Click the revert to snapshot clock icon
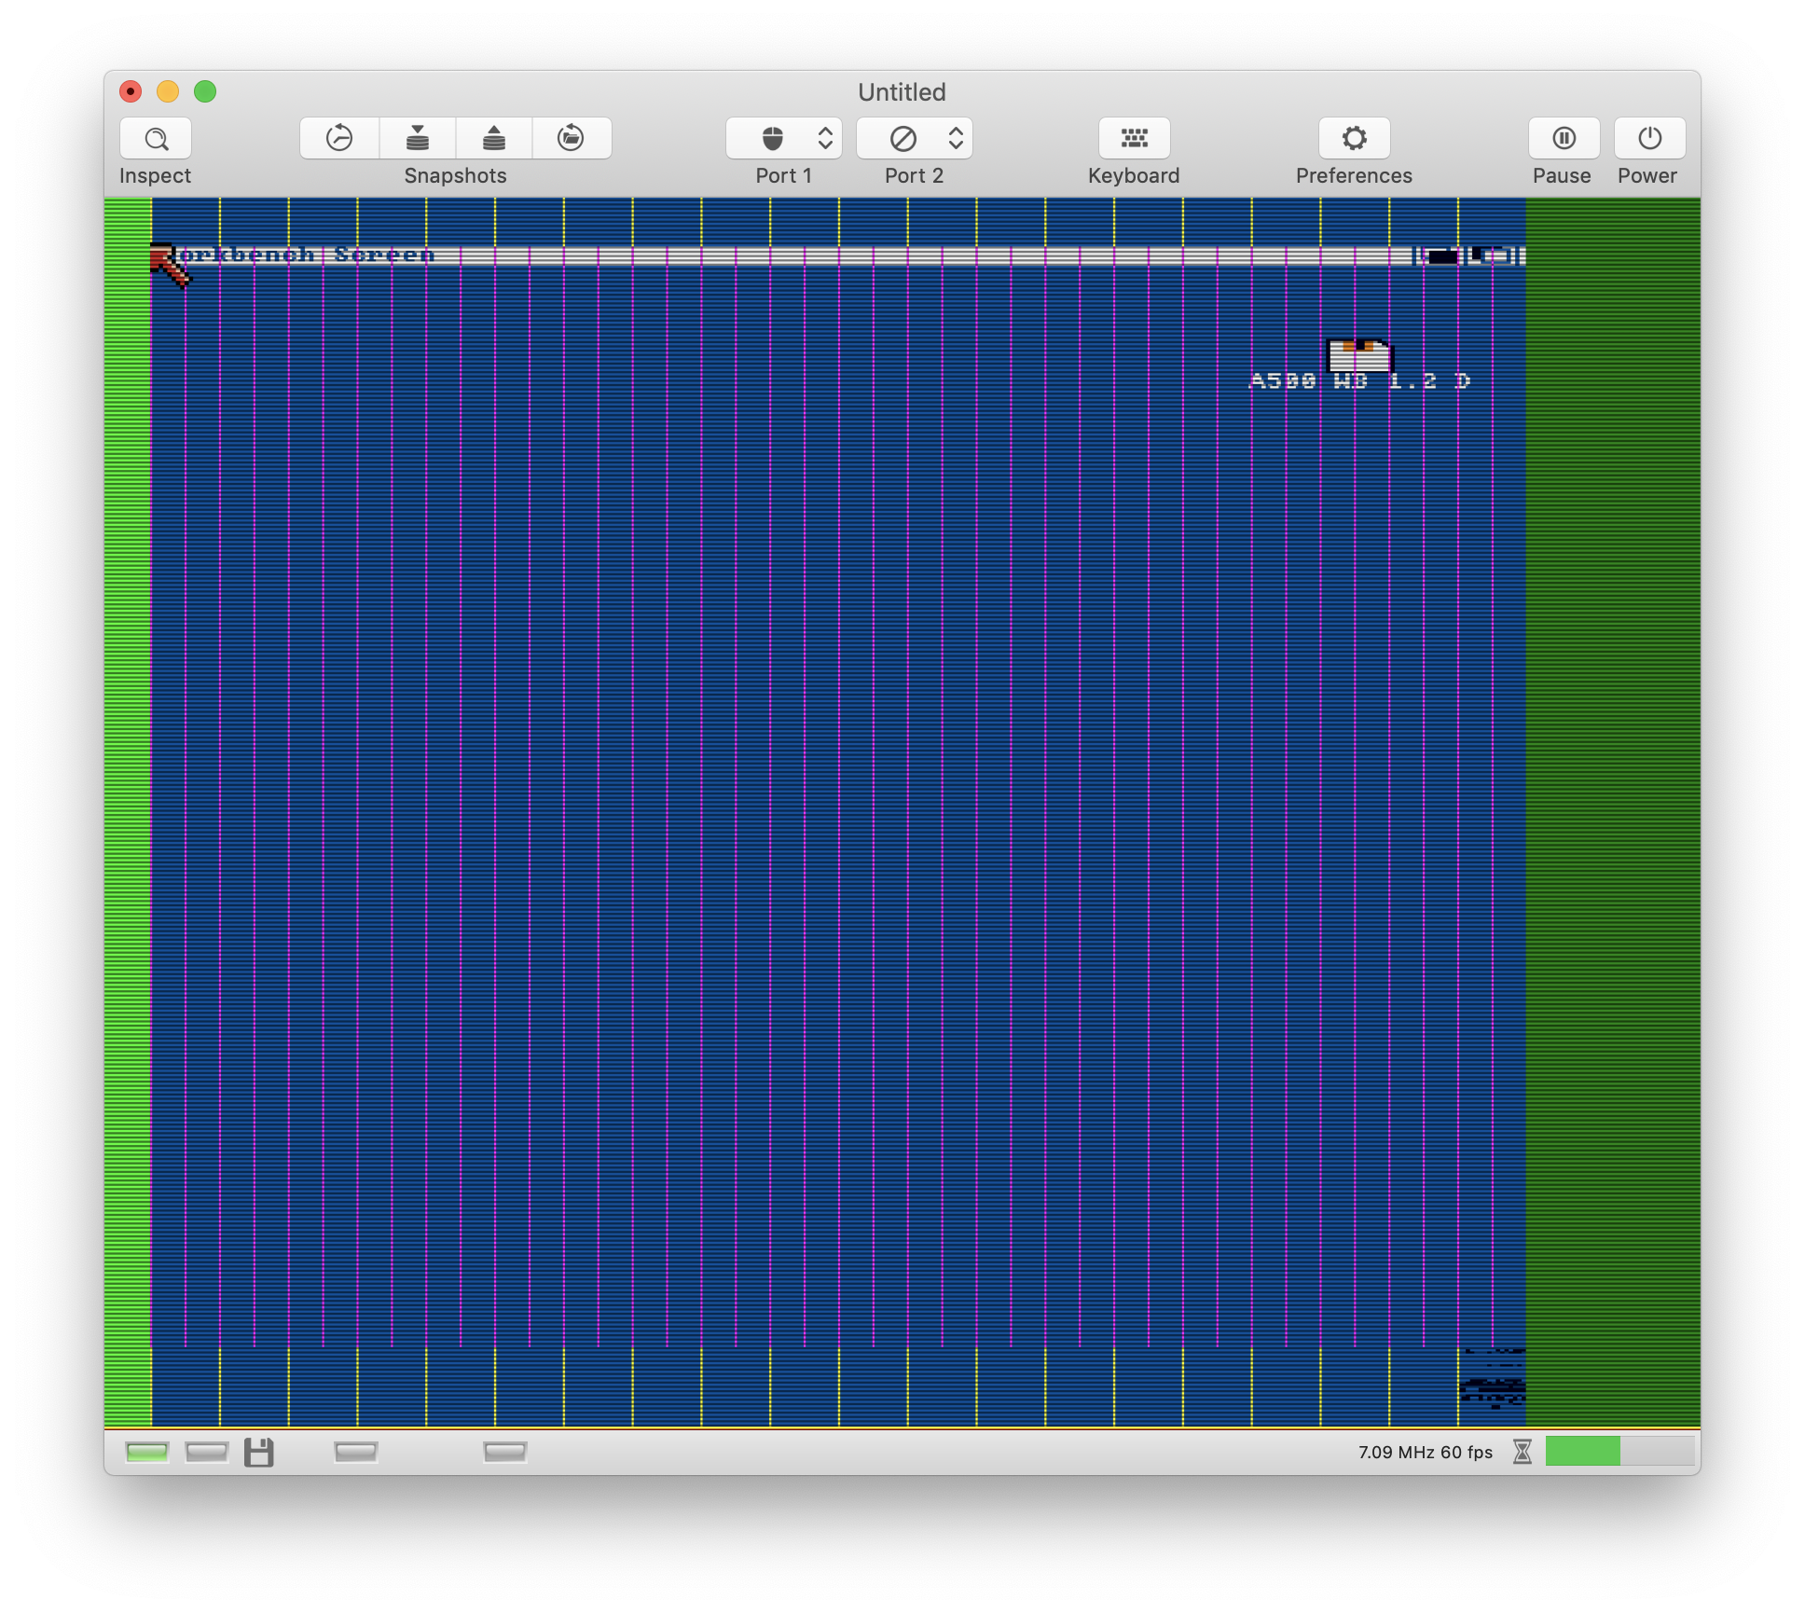Image resolution: width=1805 pixels, height=1613 pixels. [339, 139]
